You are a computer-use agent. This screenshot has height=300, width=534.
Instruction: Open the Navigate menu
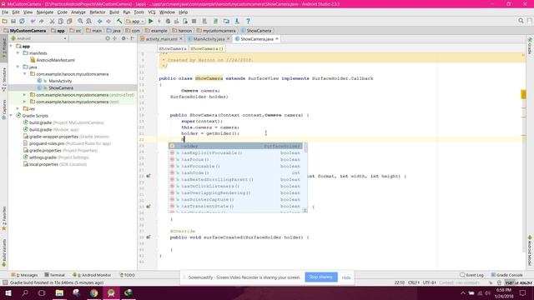pyautogui.click(x=45, y=12)
